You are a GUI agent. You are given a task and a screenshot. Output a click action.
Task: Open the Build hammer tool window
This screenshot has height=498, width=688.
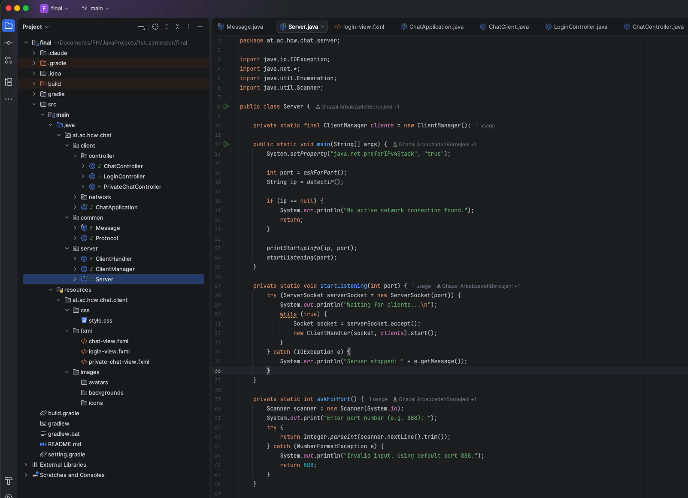pos(9,481)
